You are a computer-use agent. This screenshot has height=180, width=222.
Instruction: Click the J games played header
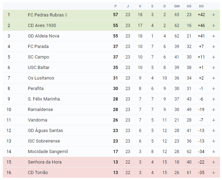[x=128, y=6]
